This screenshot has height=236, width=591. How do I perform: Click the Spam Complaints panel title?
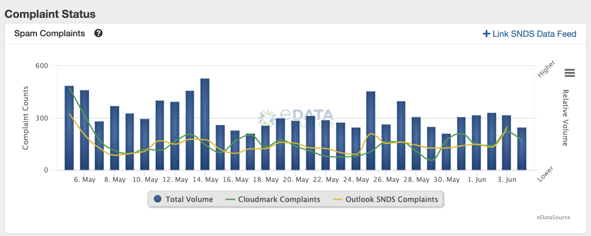(x=50, y=33)
